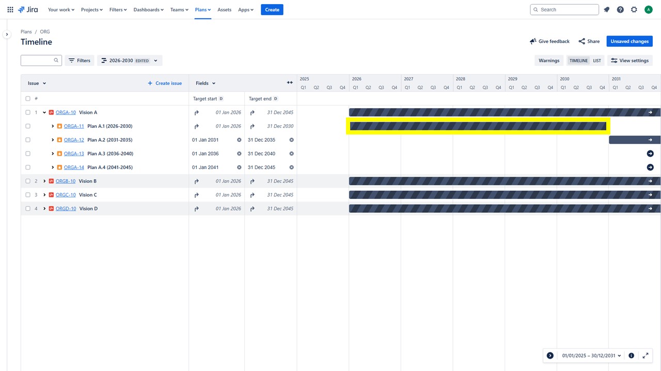The image size is (661, 371).
Task: Click the search magnifier in filter box
Action: coord(56,60)
